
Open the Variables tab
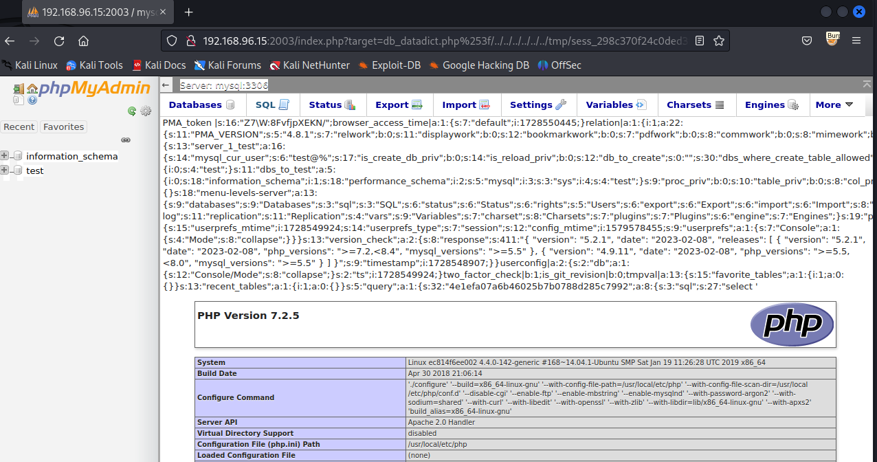click(617, 104)
